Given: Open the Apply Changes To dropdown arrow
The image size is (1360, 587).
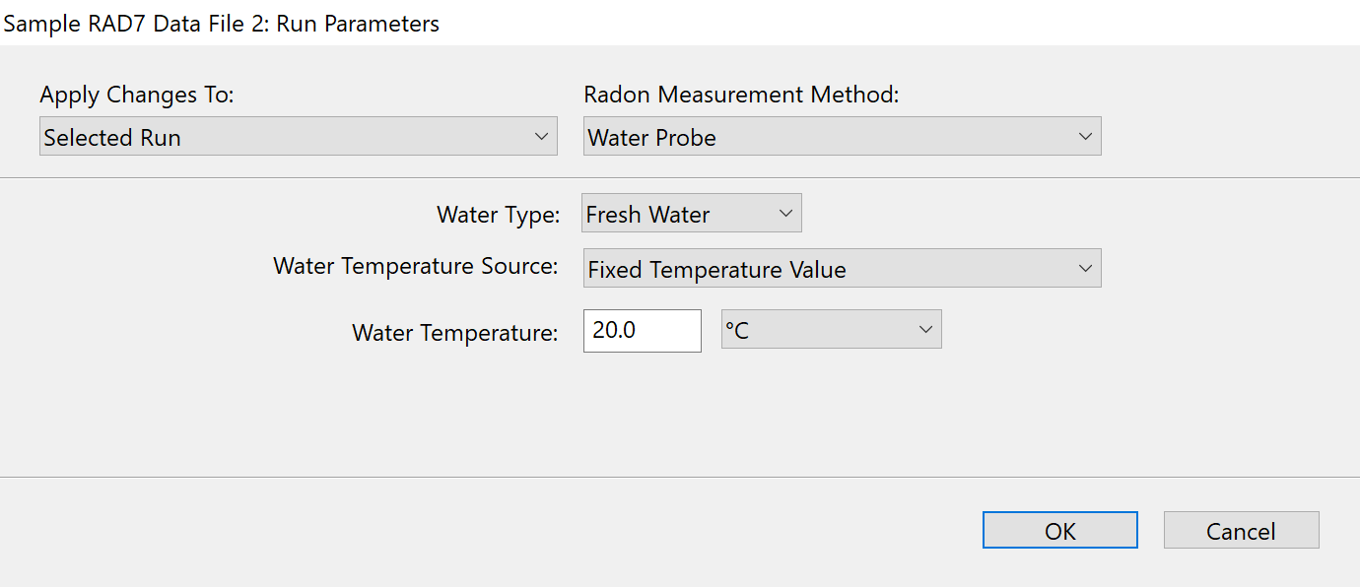Looking at the screenshot, I should [x=540, y=137].
